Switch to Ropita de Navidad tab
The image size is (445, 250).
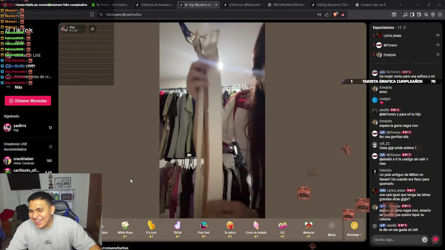click(154, 5)
